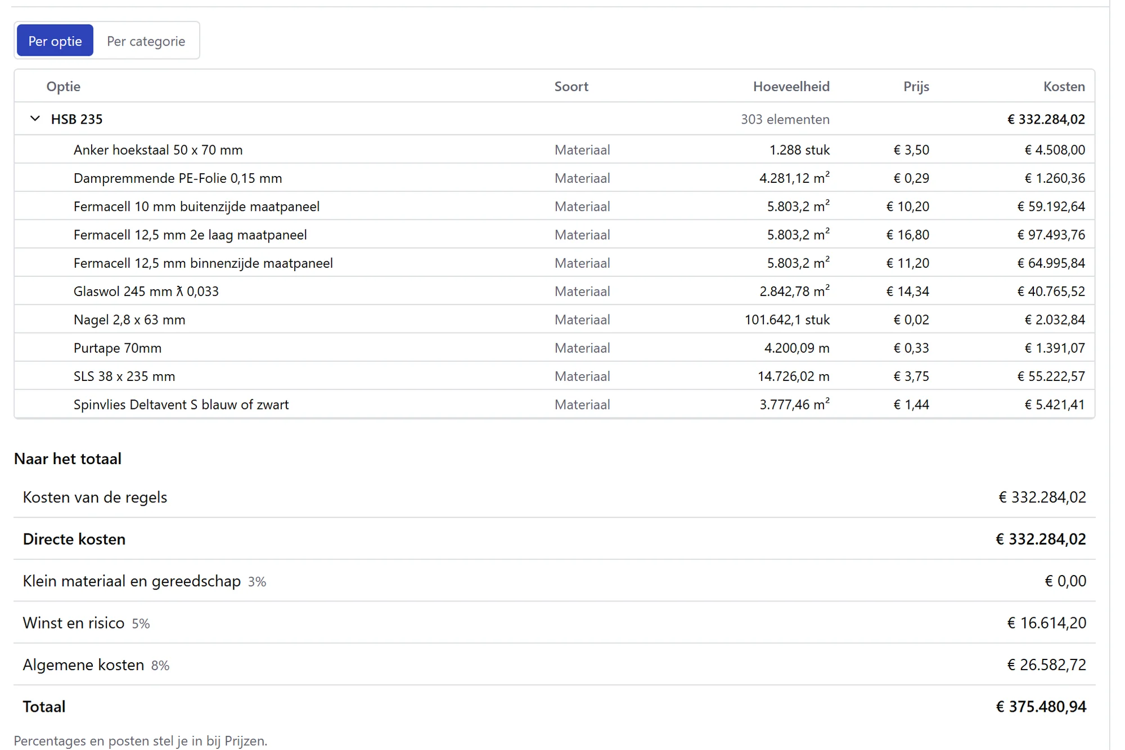This screenshot has width=1125, height=750.
Task: Click the € 26.582,72 algemene kosten amount
Action: coord(1046,664)
